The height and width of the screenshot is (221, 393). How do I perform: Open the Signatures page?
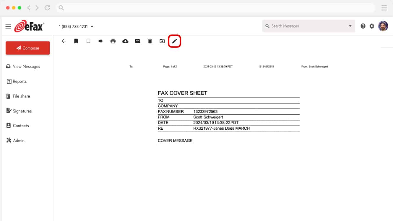[22, 111]
